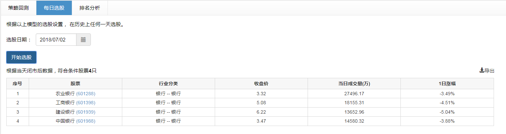
Task: Switch to the 策略回测 tab
Action: pos(18,8)
